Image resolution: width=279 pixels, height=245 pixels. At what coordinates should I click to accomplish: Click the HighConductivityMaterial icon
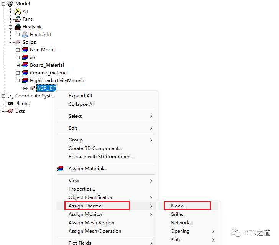25,80
